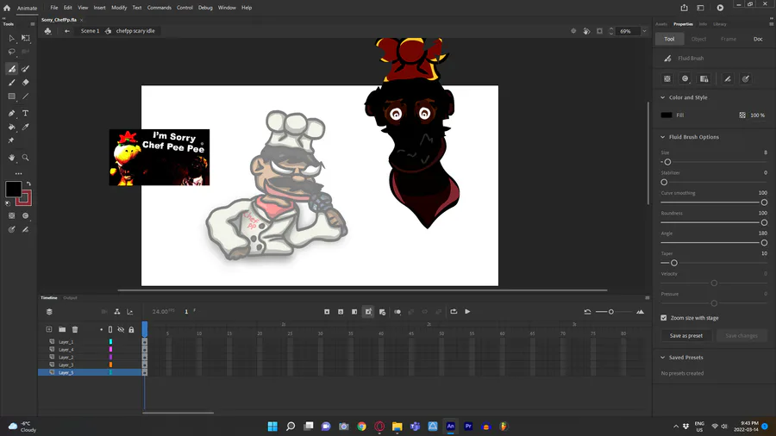Click the Save as preset button
776x436 pixels.
pyautogui.click(x=686, y=336)
